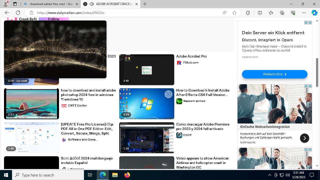This screenshot has height=180, width=320.
Task: Click the page vertical scrollbar thumb
Action: pos(317,72)
